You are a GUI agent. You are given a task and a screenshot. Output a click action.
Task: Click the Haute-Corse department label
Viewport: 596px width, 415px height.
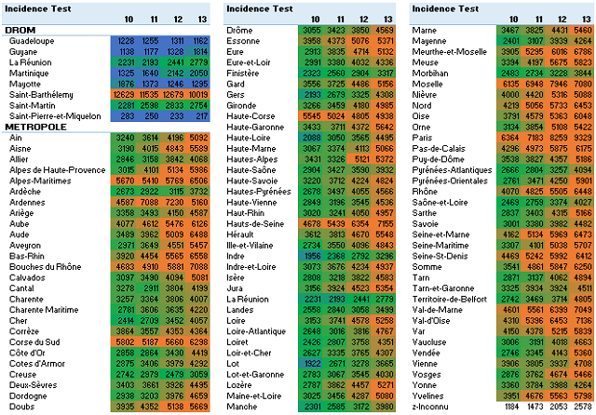pos(251,115)
